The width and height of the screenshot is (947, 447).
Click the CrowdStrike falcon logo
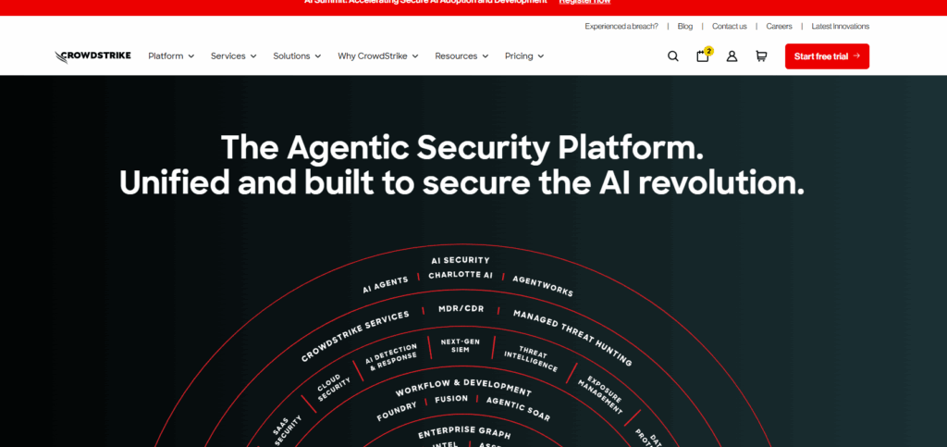coord(92,56)
